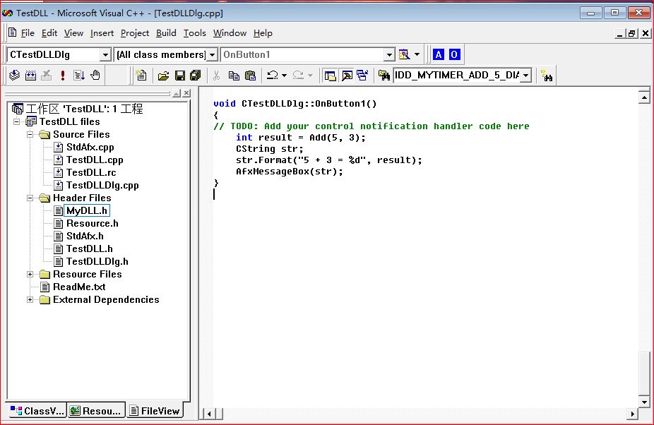Collapse the Header Files folder
654x425 pixels.
pos(30,198)
